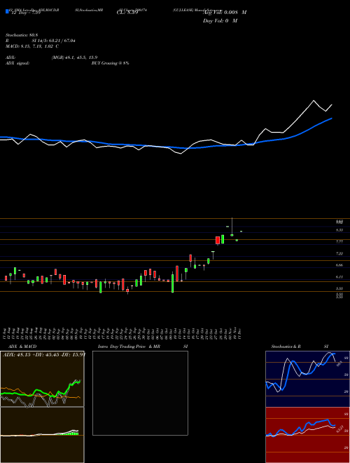Click the 'CL: 8.39' closing price text
Image resolution: width=350 pixels, height=463 pixels.
click(x=127, y=13)
